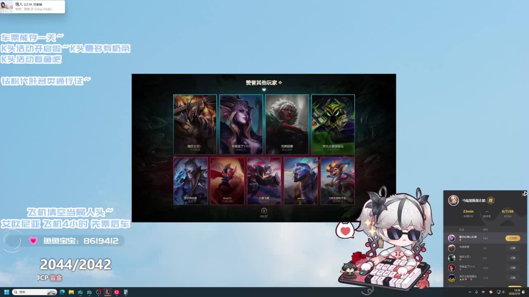This screenshot has width=529, height=297.
Task: Honor the teammate card labeled 号被盗了1111
Action: [241, 124]
